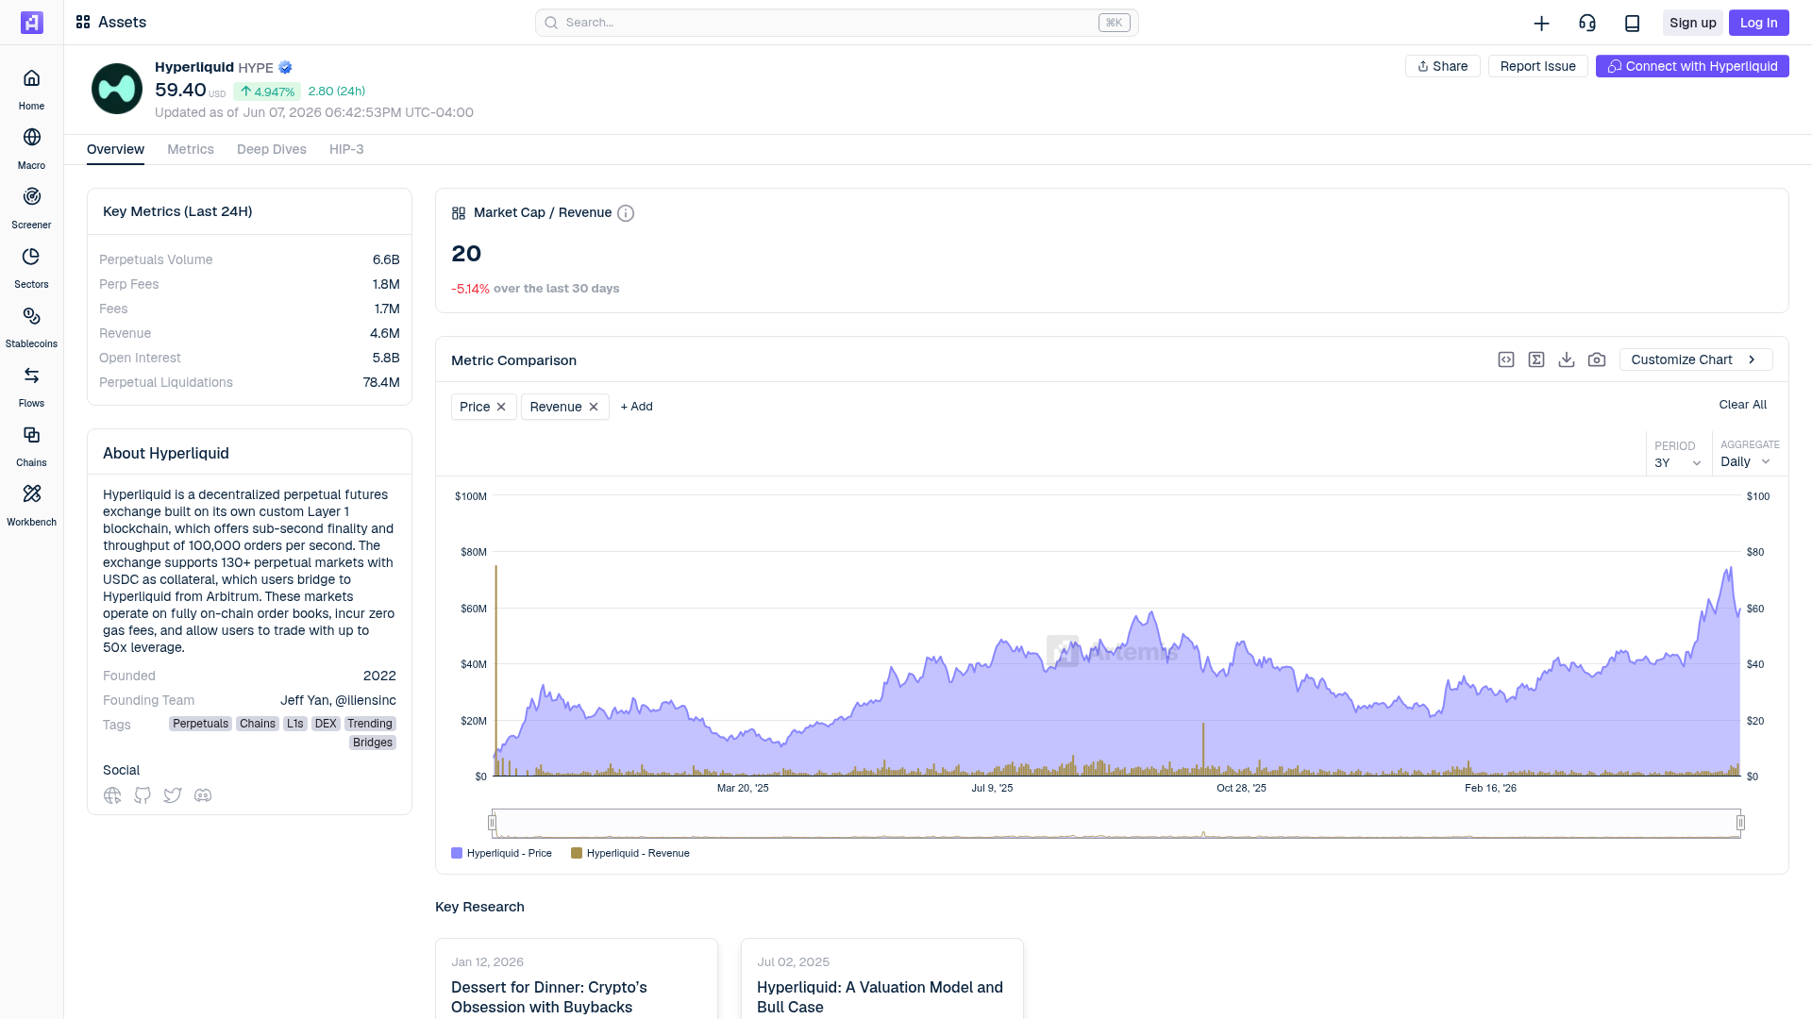Screen dimensions: 1812x1019
Task: Open the Home sidebar icon
Action: coord(31,78)
